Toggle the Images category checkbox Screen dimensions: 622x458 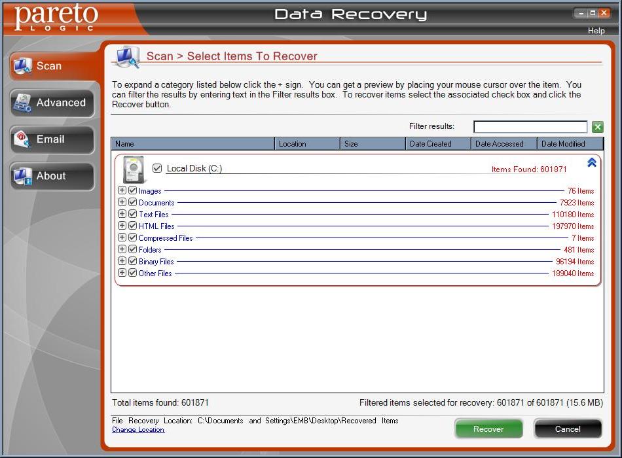click(133, 190)
